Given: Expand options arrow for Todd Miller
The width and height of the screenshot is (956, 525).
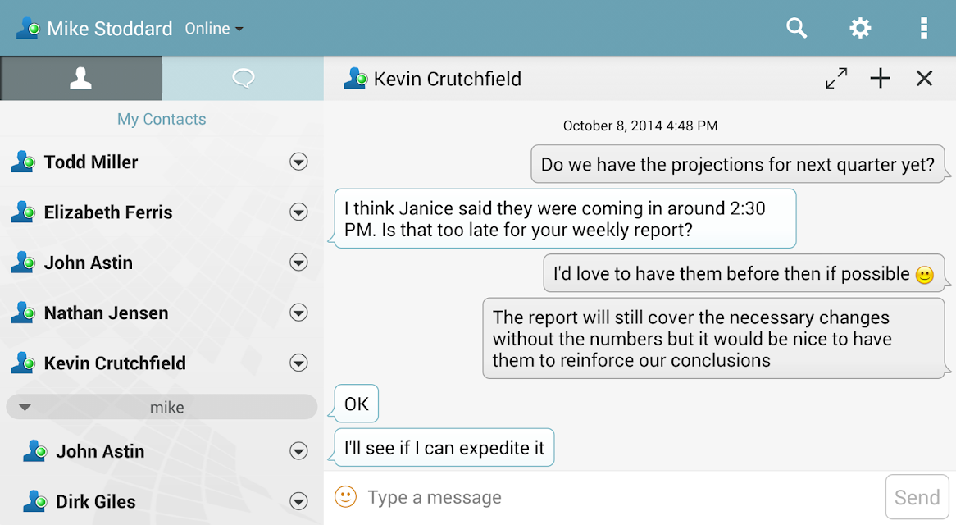Looking at the screenshot, I should coord(298,162).
